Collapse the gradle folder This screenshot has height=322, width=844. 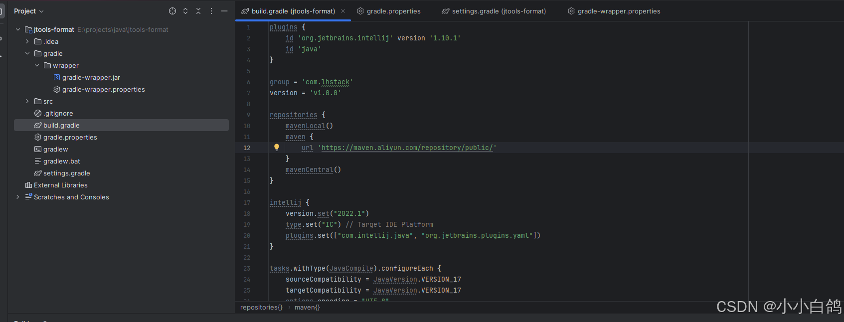(27, 53)
